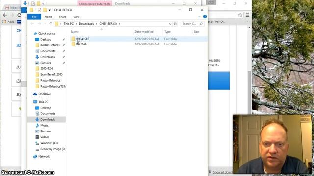Expand chevron after This PC breadcrumb
Screen dimensions: 314x176
coord(77,24)
